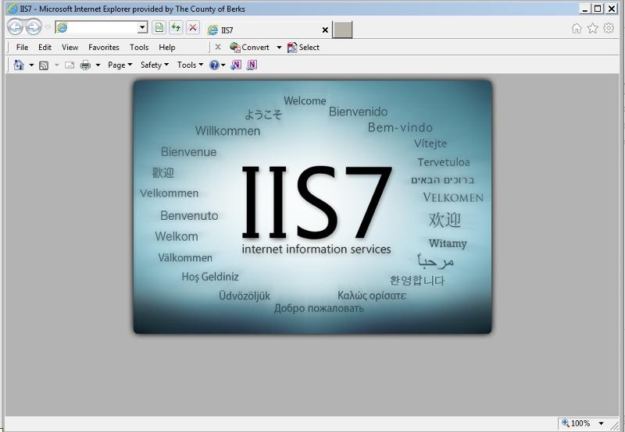Go back with the Back arrow button
Screen dimensions: 625x432
(x=15, y=27)
